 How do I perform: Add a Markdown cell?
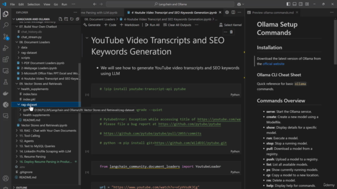[130, 25]
